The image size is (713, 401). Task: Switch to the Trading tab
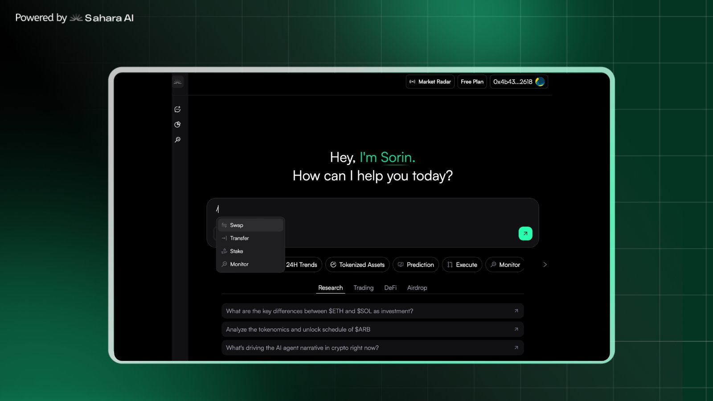(x=364, y=288)
